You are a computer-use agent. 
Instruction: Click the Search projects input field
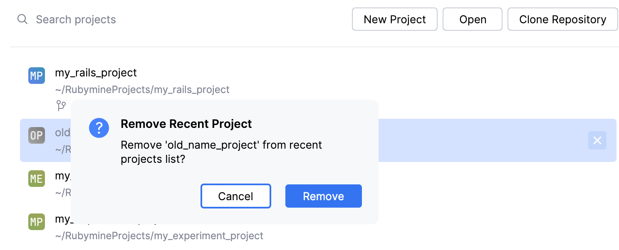coord(76,19)
